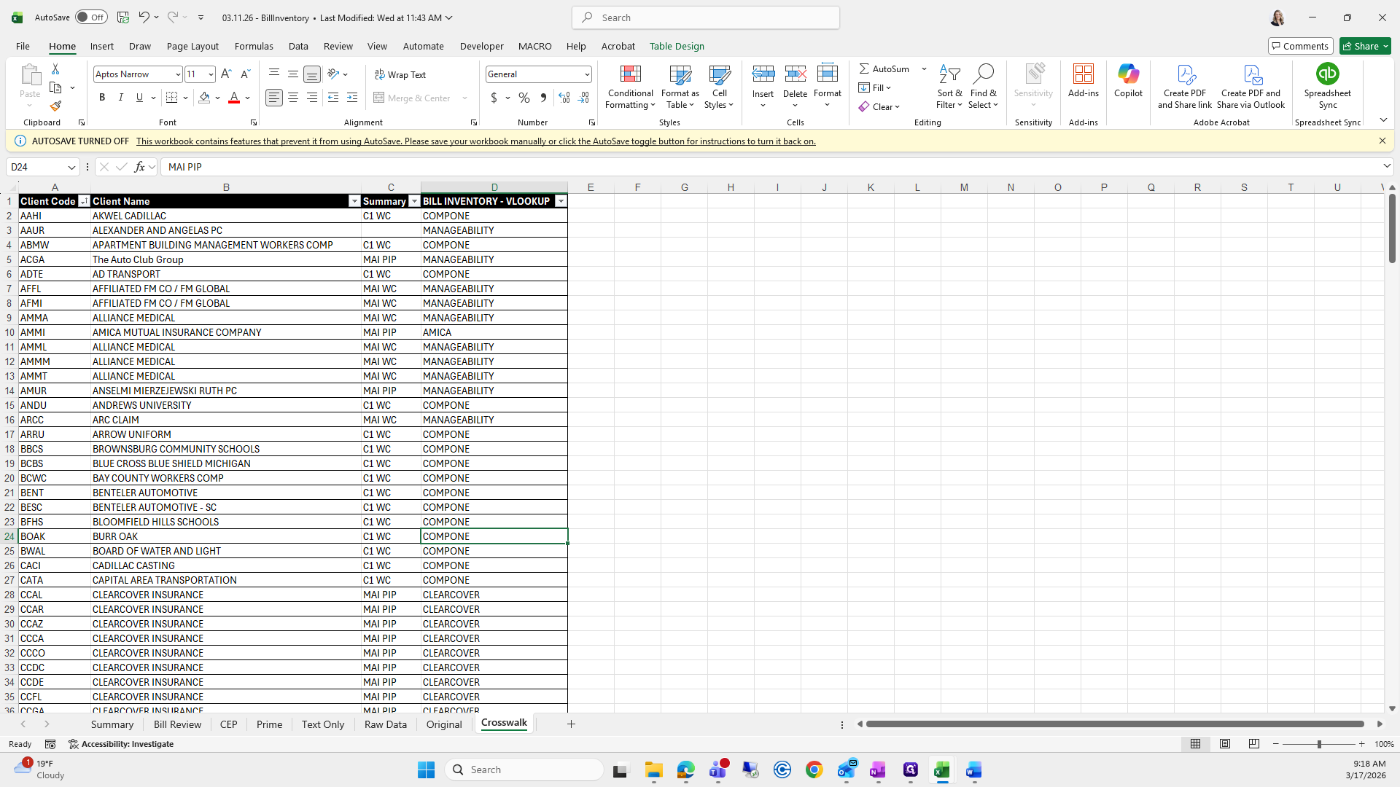1400x787 pixels.
Task: Click the Conditional Formatting icon
Action: pyautogui.click(x=630, y=74)
